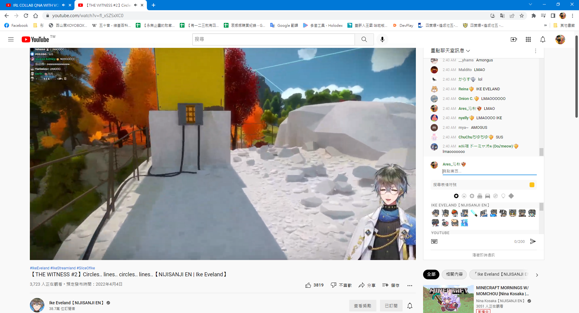Click the YouTube search input field
The width and height of the screenshot is (579, 313).
point(274,39)
